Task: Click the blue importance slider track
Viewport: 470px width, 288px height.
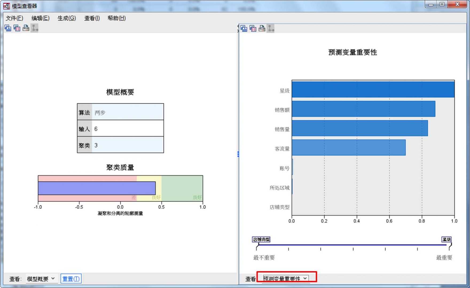Action: [x=353, y=245]
